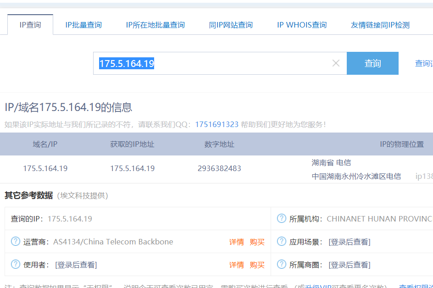Viewport: 433px width, 288px height.
Task: Click 购买 link in the 运营商 row
Action: click(257, 242)
